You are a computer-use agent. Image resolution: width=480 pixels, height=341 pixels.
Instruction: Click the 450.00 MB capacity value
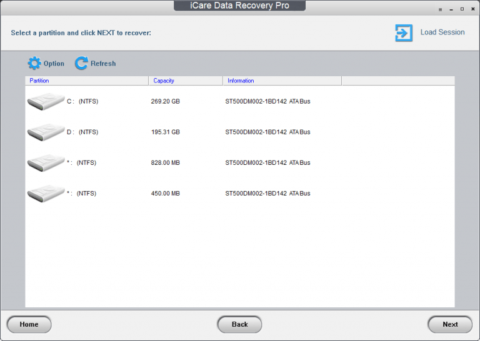[x=165, y=193]
